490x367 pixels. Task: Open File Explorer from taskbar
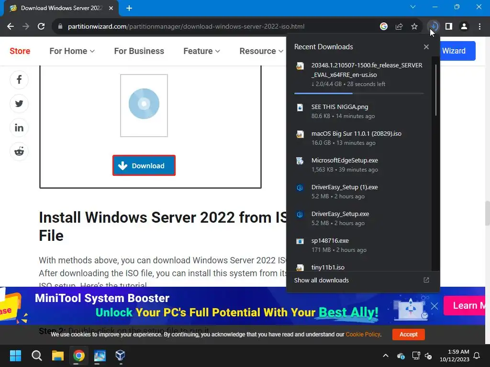click(x=58, y=356)
